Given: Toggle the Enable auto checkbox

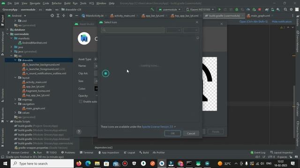Looking at the screenshot, I should [x=81, y=102].
